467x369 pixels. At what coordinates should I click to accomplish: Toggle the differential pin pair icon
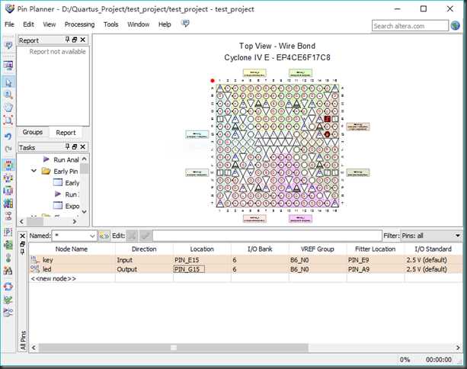[8, 204]
